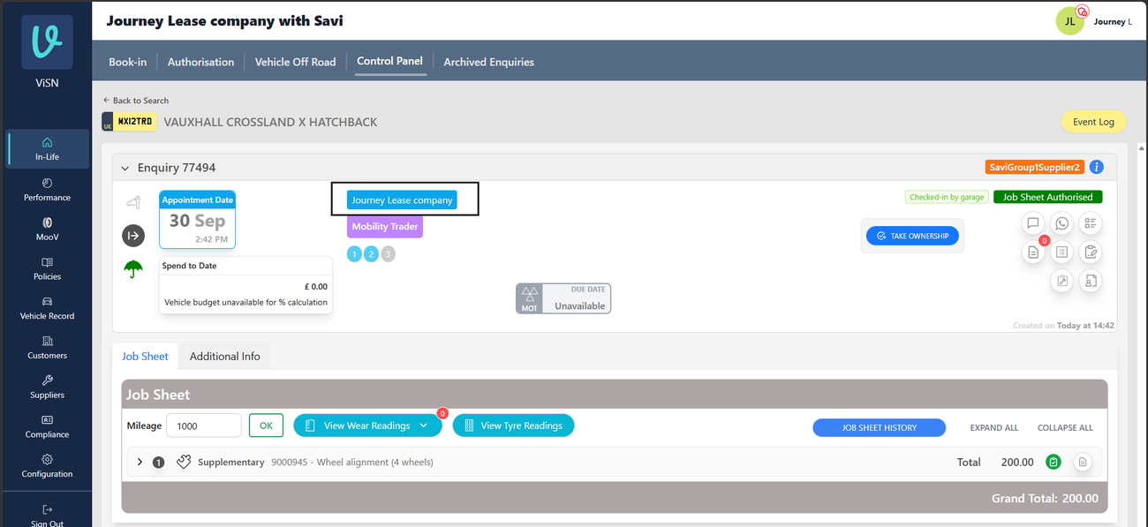
Task: Open the checklist icon beside WhatsApp
Action: [1091, 223]
